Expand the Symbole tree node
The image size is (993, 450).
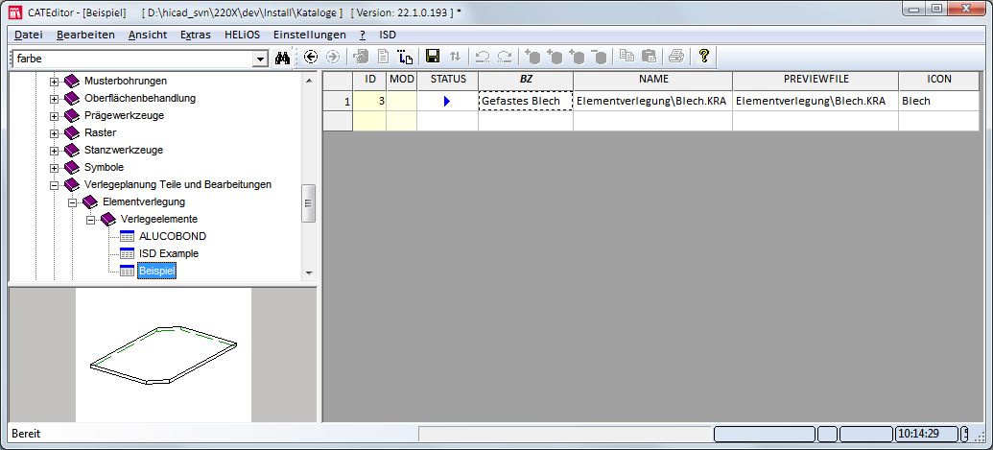(x=55, y=168)
